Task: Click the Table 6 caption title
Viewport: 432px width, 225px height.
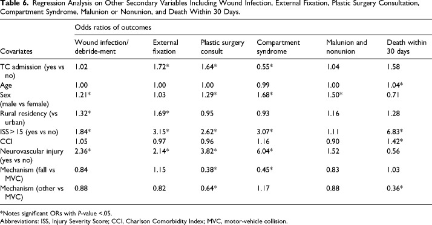Action: pos(208,7)
